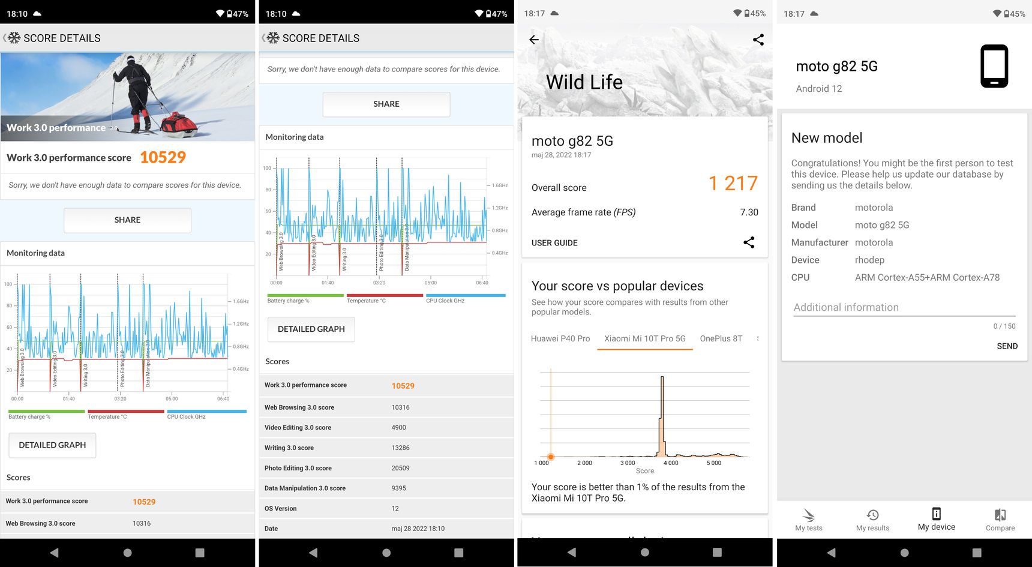Tap the CPU value ARM Cortex-A55+ARM Cortex-A78
This screenshot has height=567, width=1032.
coord(927,277)
